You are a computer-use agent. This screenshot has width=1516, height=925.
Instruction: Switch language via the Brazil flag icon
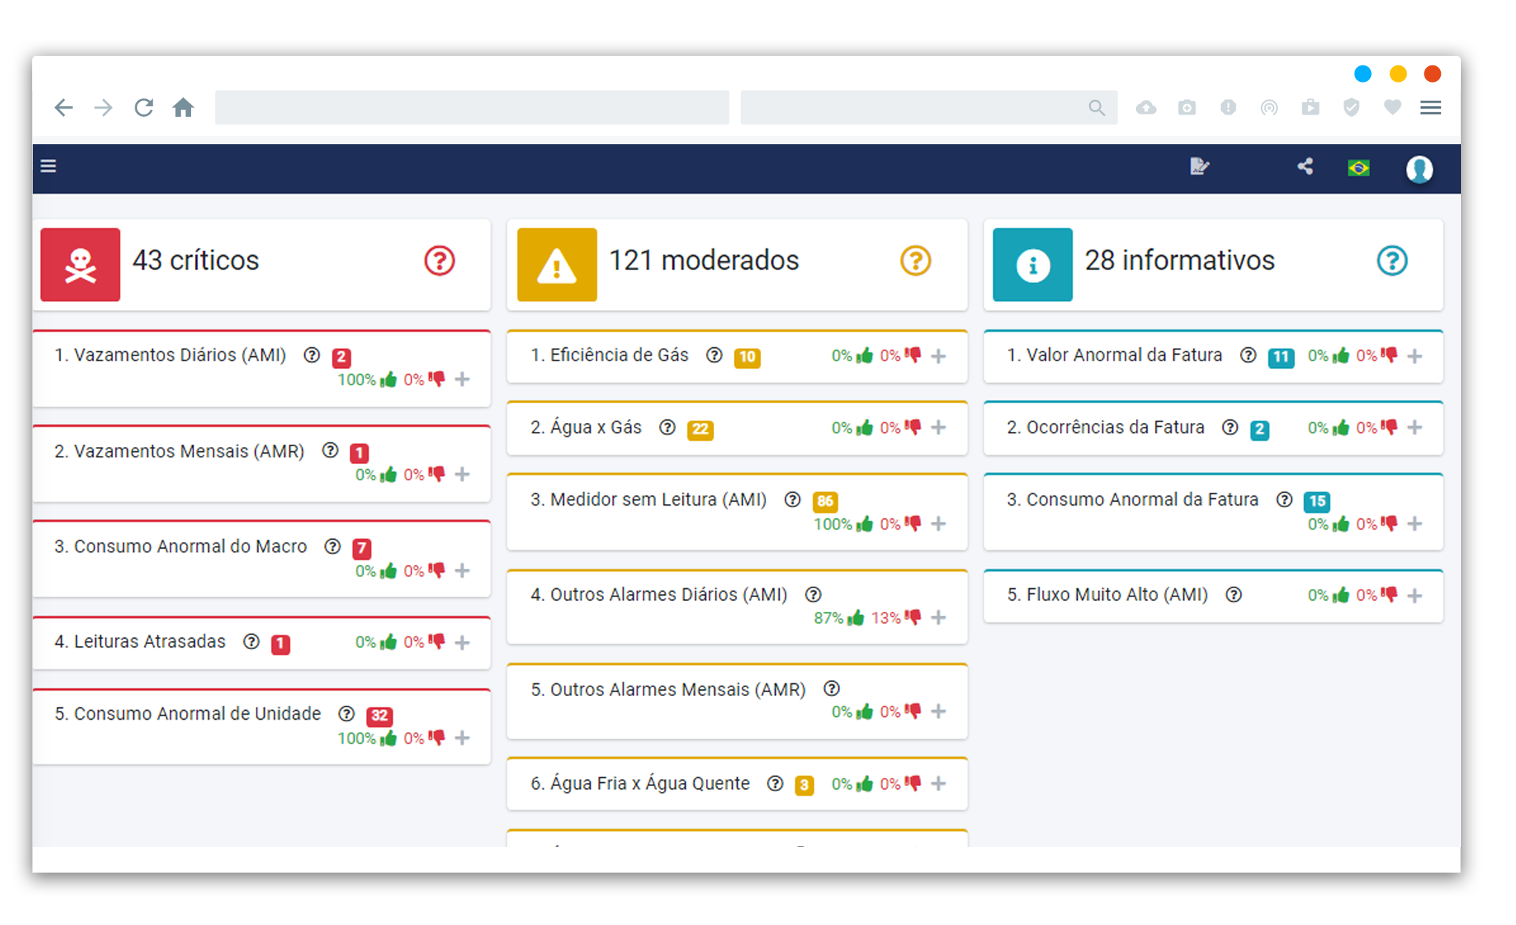click(1358, 168)
